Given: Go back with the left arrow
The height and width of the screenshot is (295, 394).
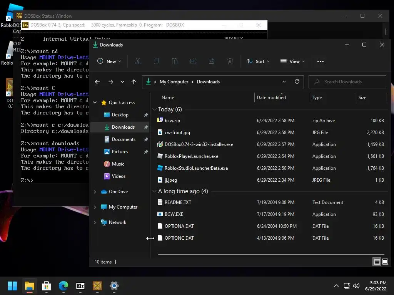Looking at the screenshot, I should [x=97, y=82].
